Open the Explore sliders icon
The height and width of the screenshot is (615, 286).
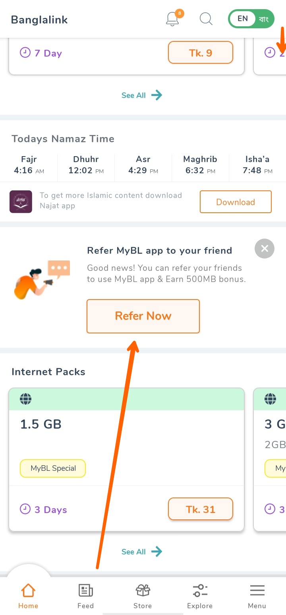coord(200,590)
